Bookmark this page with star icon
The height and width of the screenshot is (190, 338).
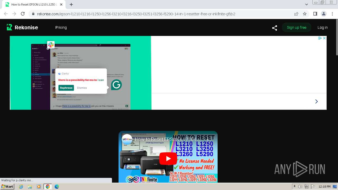[x=305, y=14]
